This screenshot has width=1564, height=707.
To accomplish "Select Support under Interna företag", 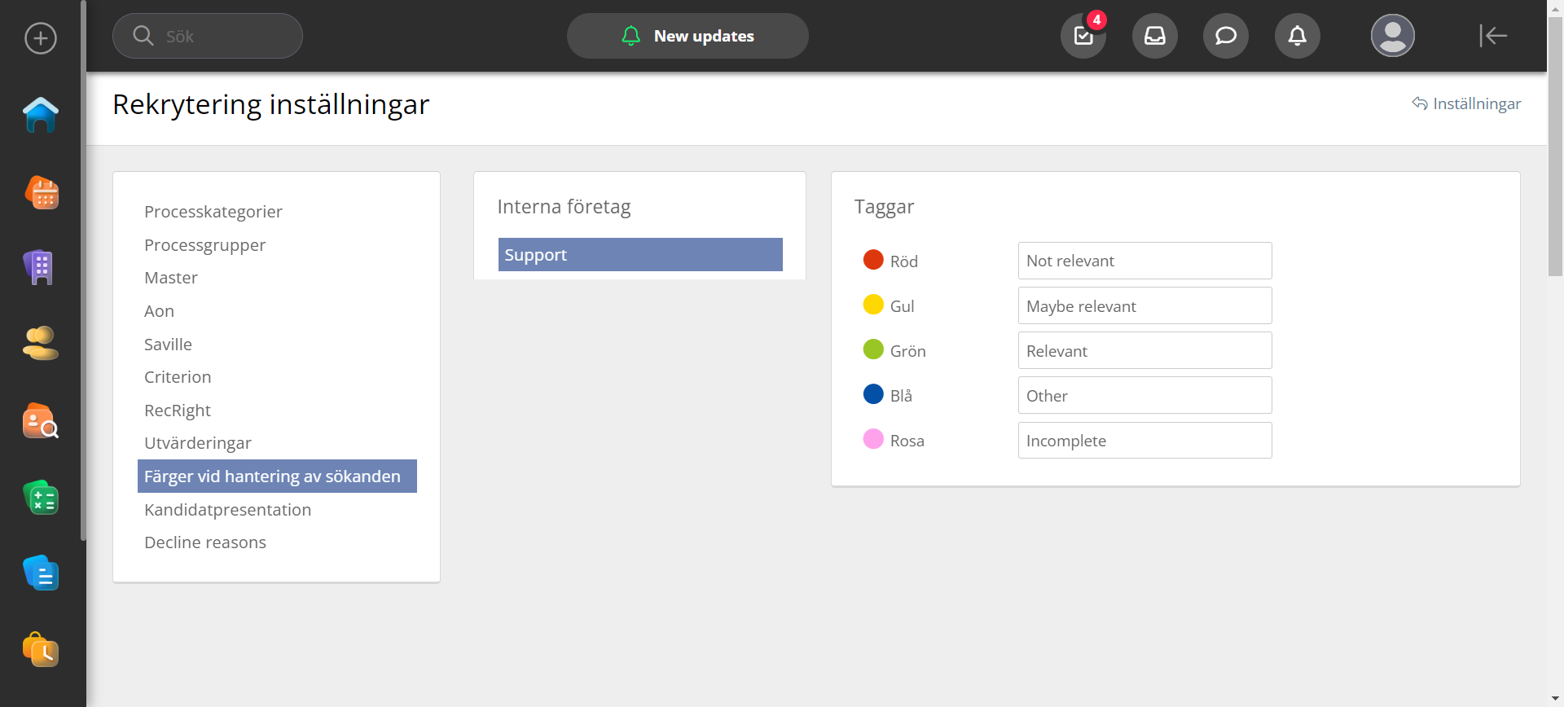I will [640, 255].
